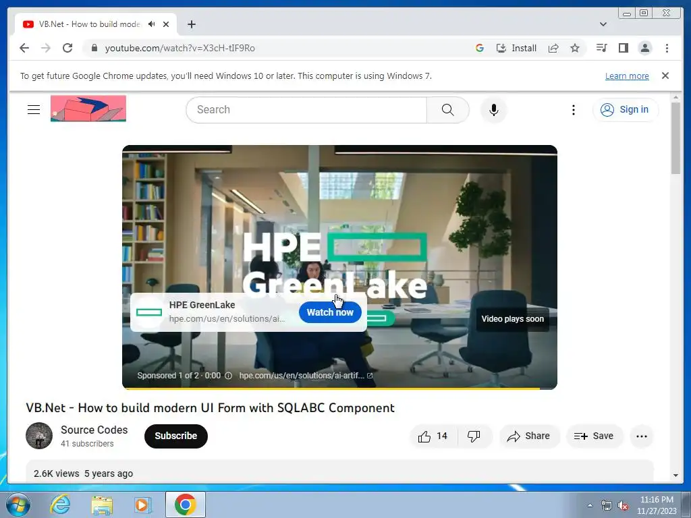Open Chrome's three-dot menu

pyautogui.click(x=667, y=48)
